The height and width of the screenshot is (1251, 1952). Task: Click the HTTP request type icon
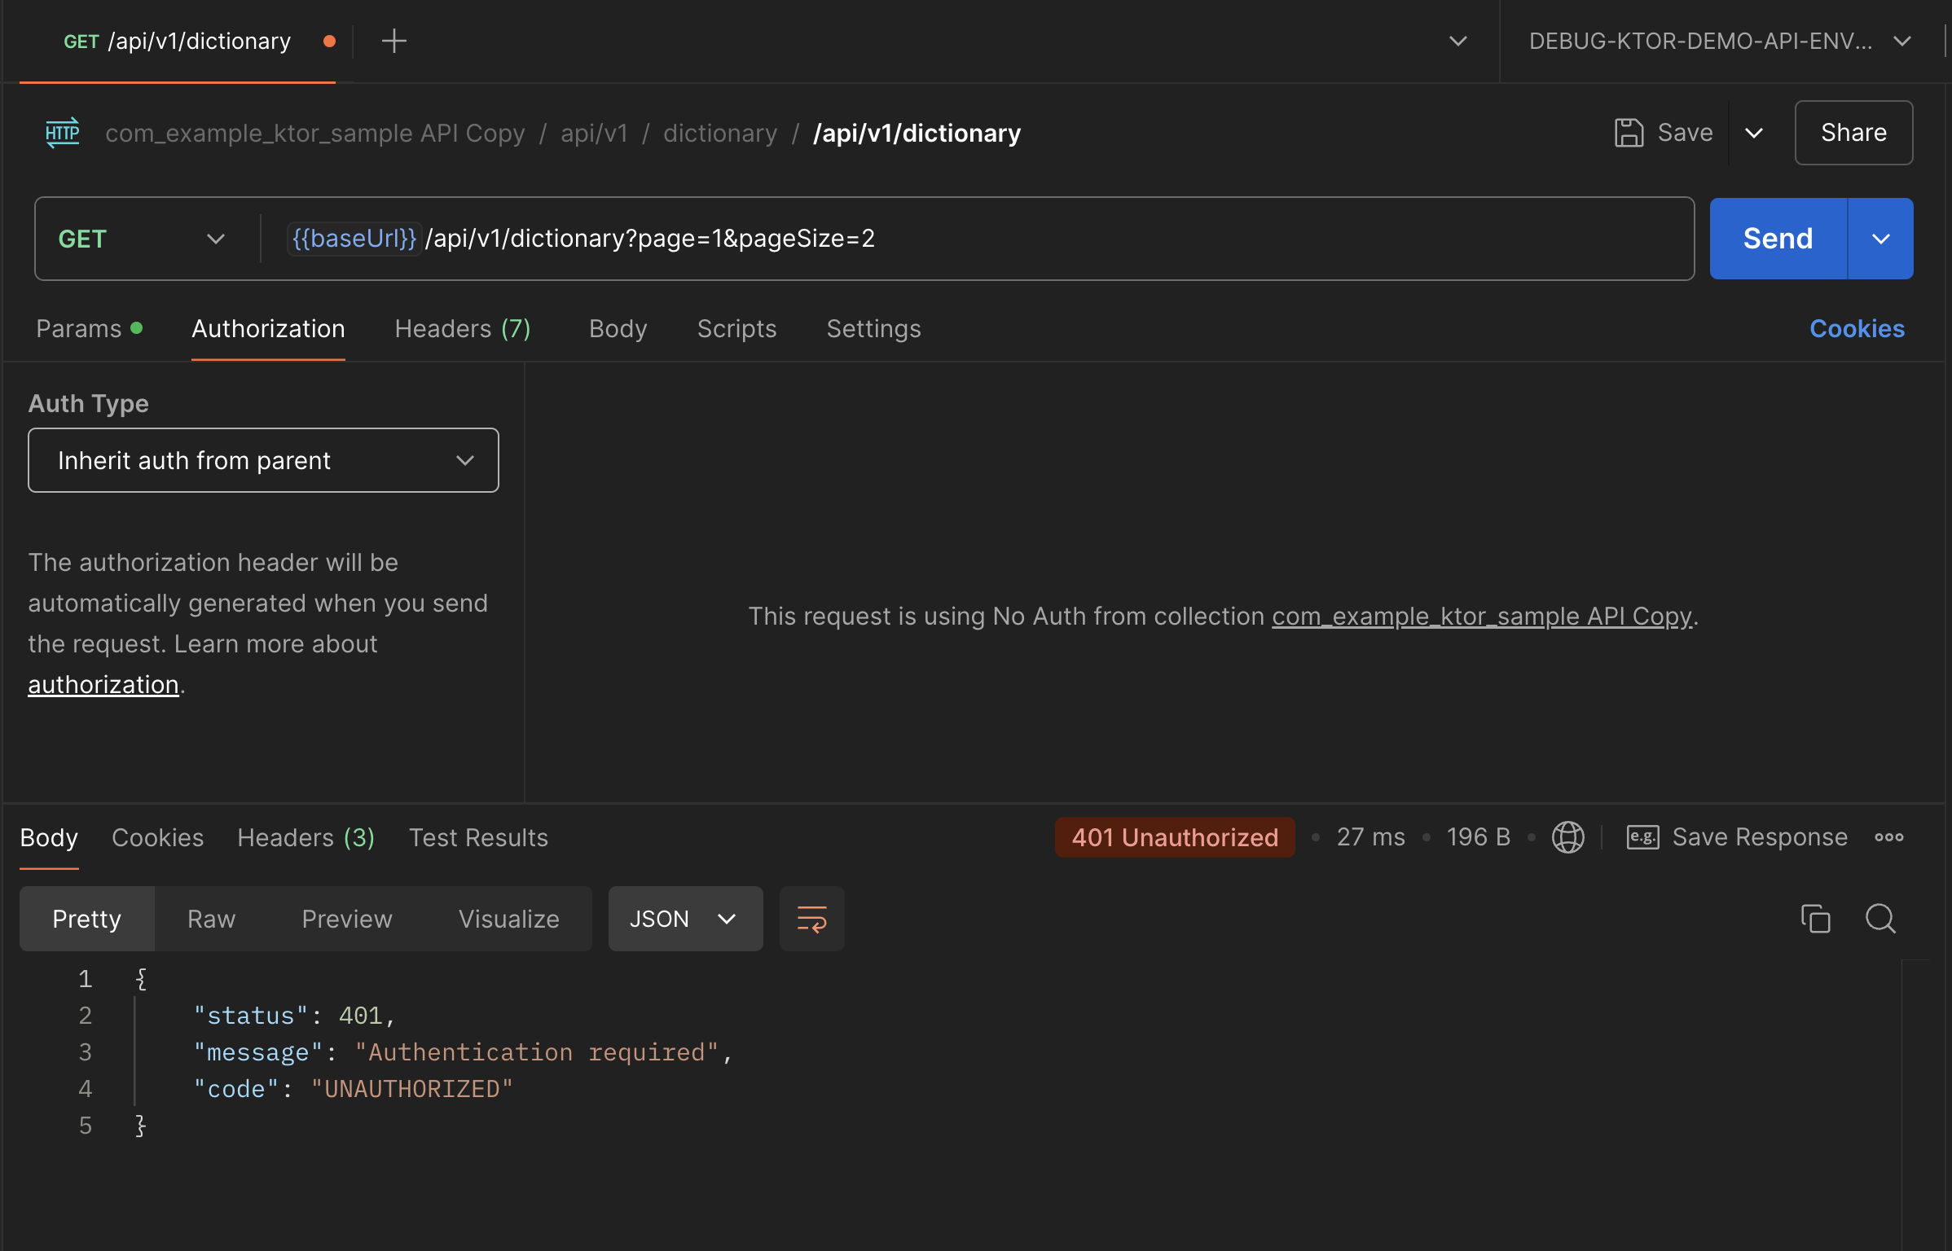(x=63, y=133)
